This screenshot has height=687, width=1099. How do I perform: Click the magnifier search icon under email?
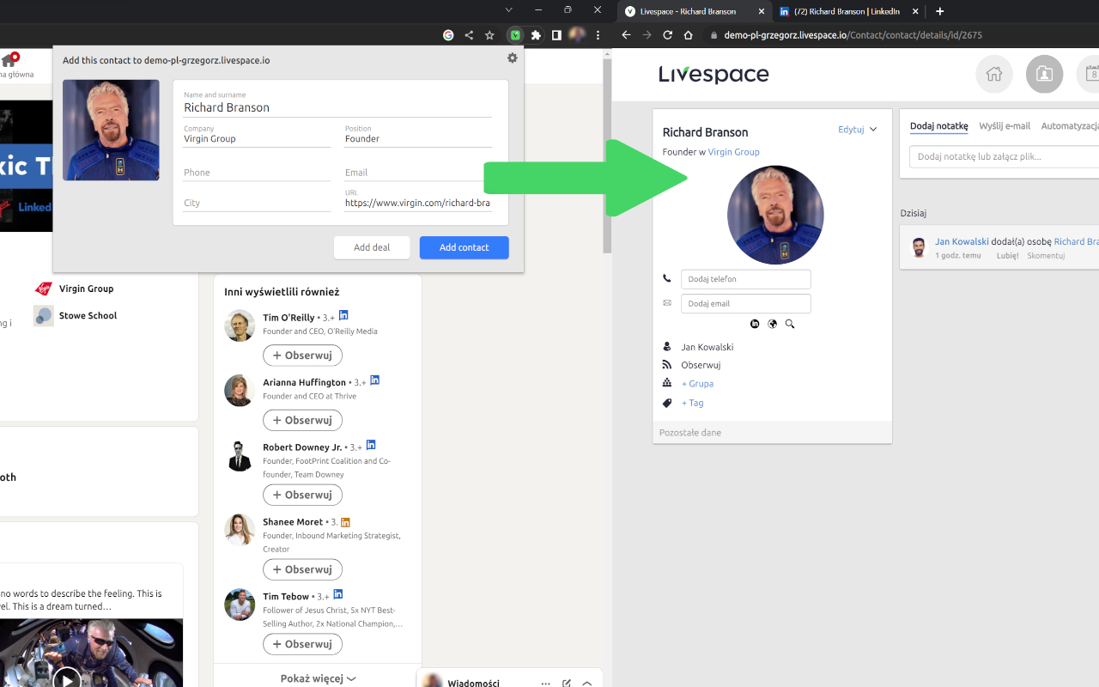coord(790,324)
